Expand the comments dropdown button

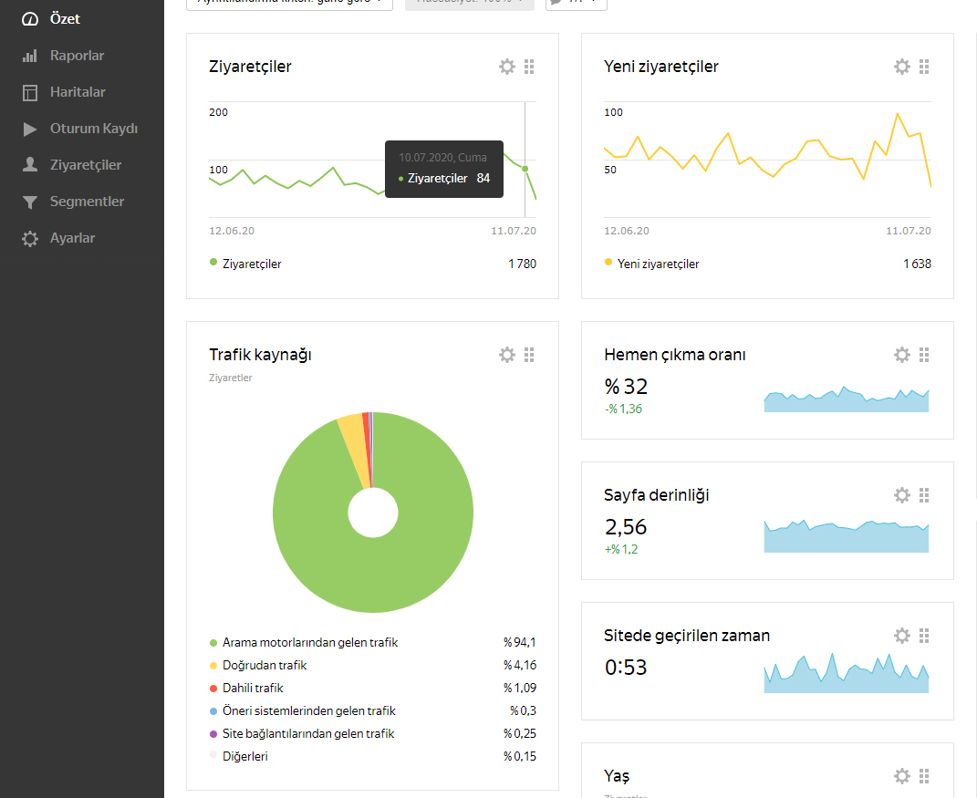(x=577, y=3)
